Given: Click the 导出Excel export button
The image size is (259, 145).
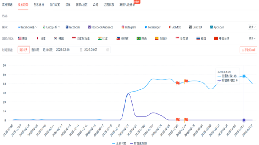Looking at the screenshot, I should (248, 50).
